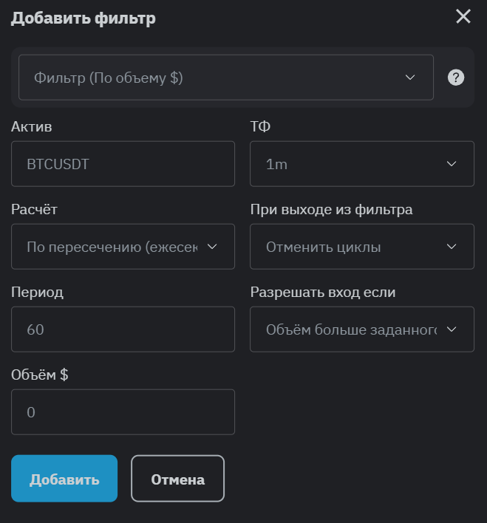Click the Период field with value 60
The height and width of the screenshot is (523, 487).
tap(123, 329)
